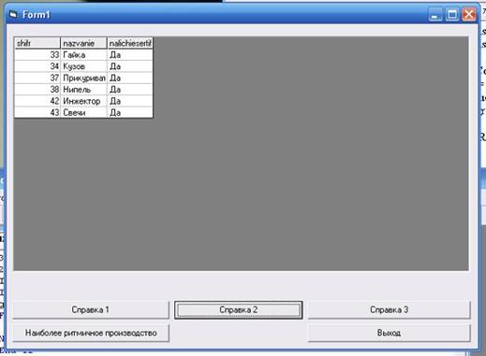Select the cell with value 43
The width and height of the screenshot is (486, 356).
(37, 112)
